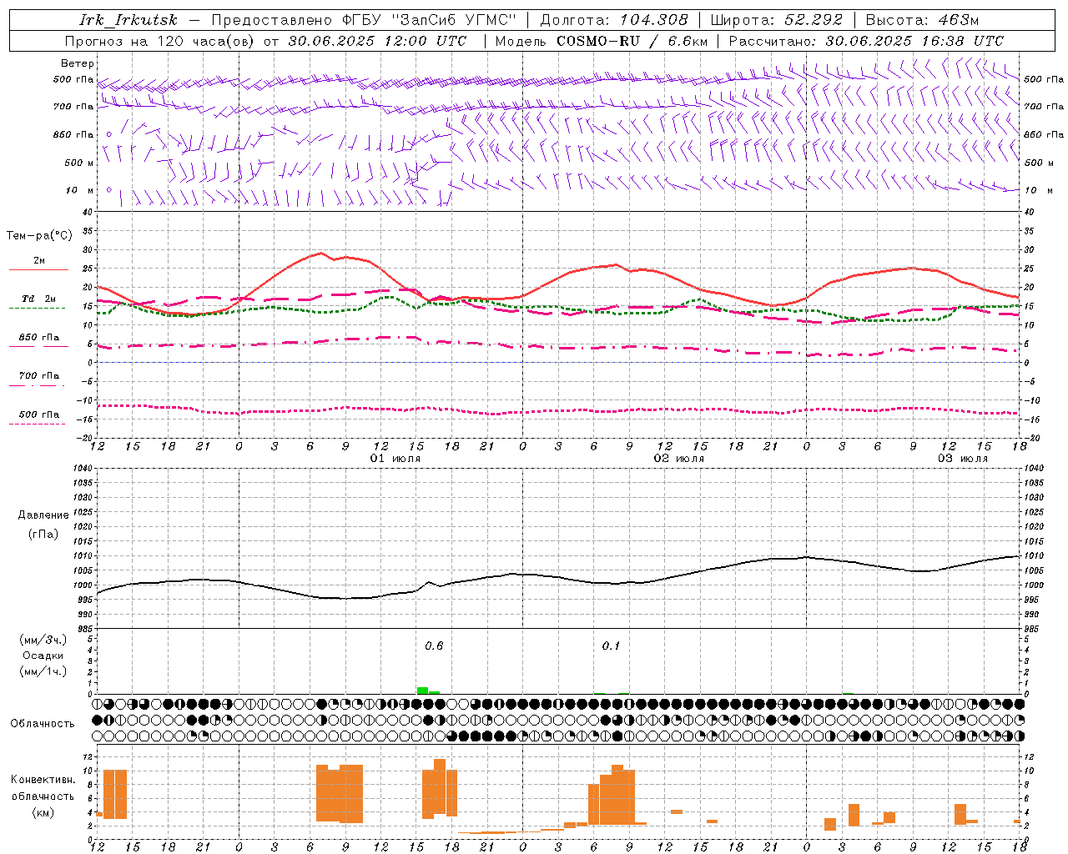
Task: Click the '10 м' wind level label on left
Action: click(x=80, y=190)
